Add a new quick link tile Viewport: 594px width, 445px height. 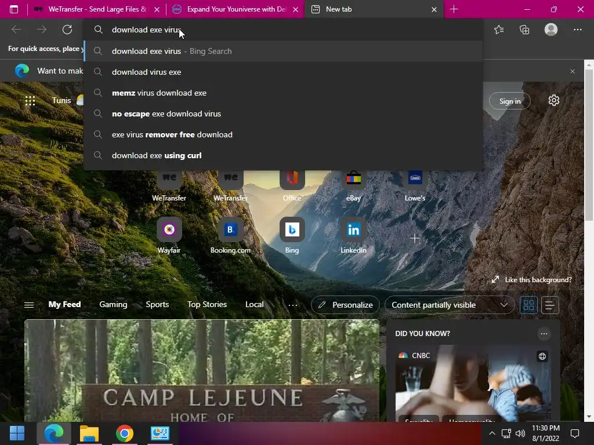pos(415,238)
